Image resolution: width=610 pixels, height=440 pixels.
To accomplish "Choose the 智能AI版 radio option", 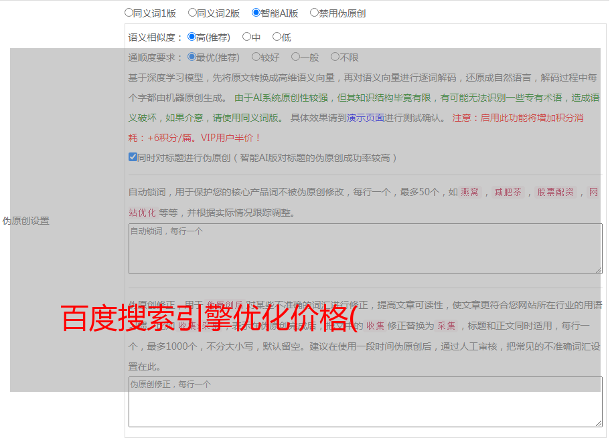I will coord(256,13).
